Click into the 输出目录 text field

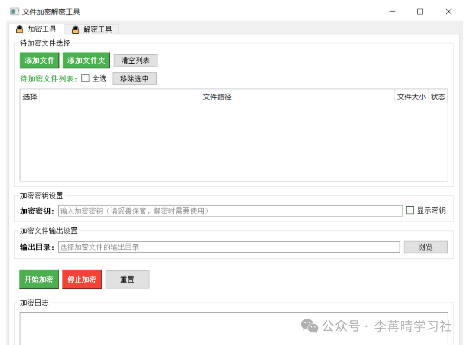pyautogui.click(x=229, y=247)
